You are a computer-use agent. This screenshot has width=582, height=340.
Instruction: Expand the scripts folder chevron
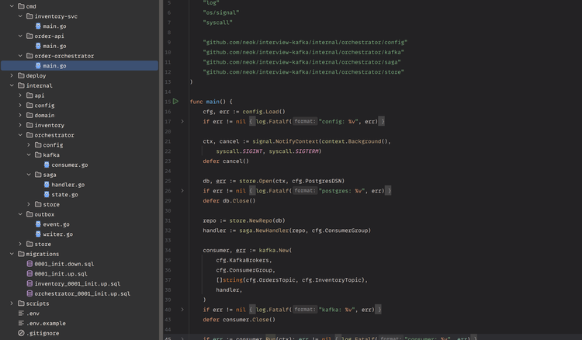pos(12,304)
